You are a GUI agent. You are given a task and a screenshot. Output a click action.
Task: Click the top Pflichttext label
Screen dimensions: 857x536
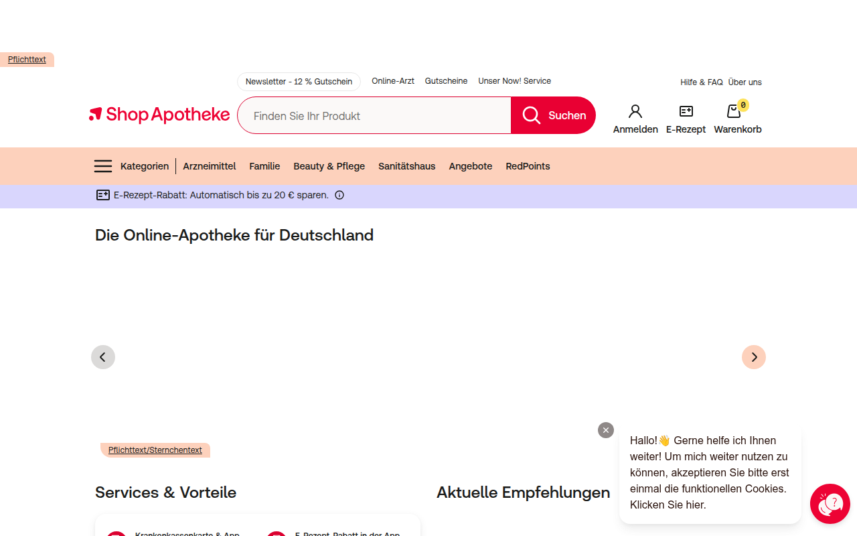click(x=27, y=60)
